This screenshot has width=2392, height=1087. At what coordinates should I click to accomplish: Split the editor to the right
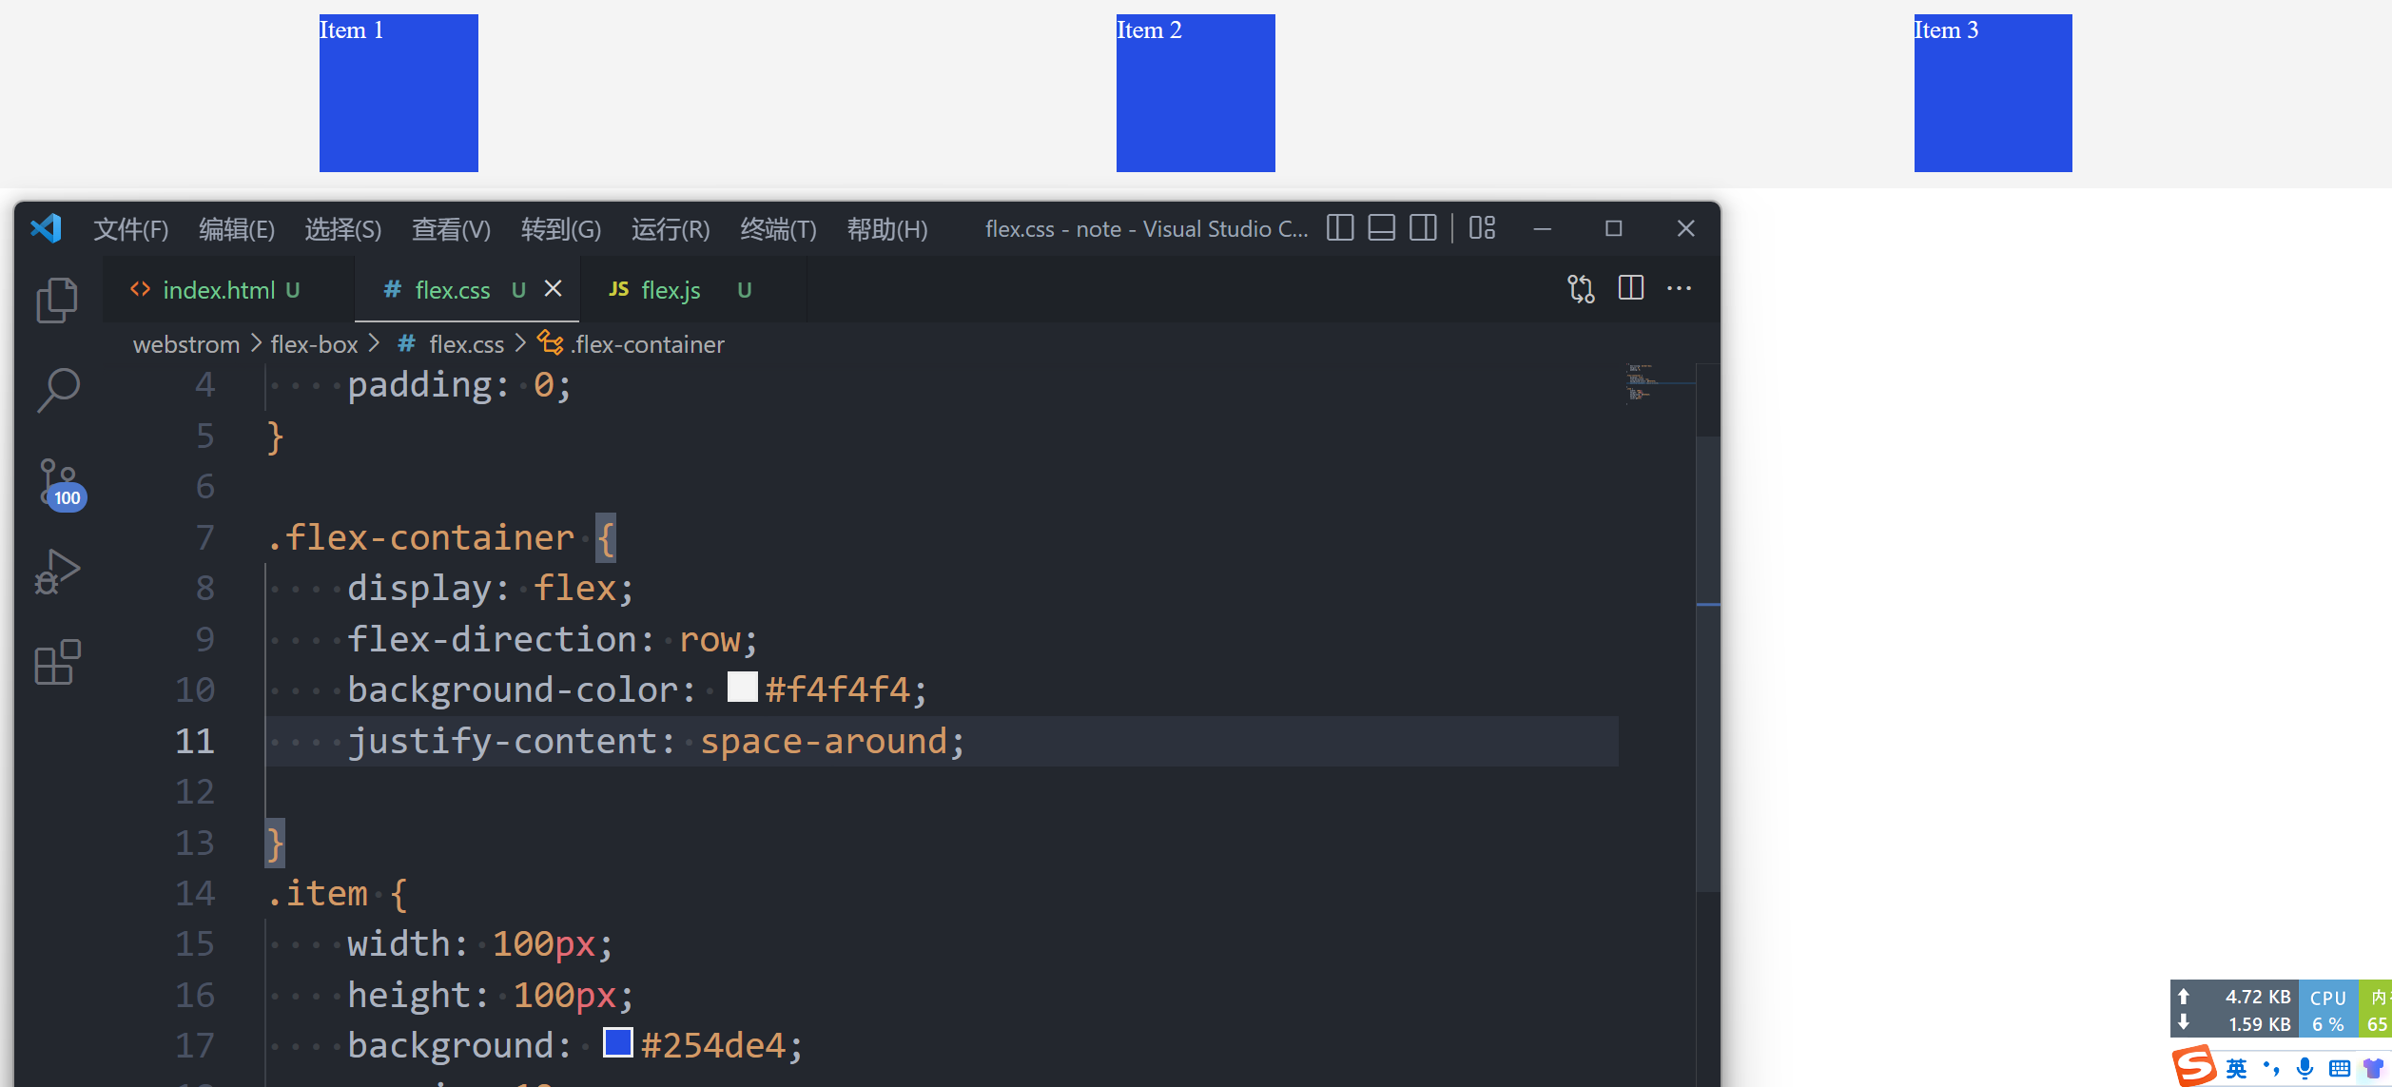click(x=1630, y=288)
